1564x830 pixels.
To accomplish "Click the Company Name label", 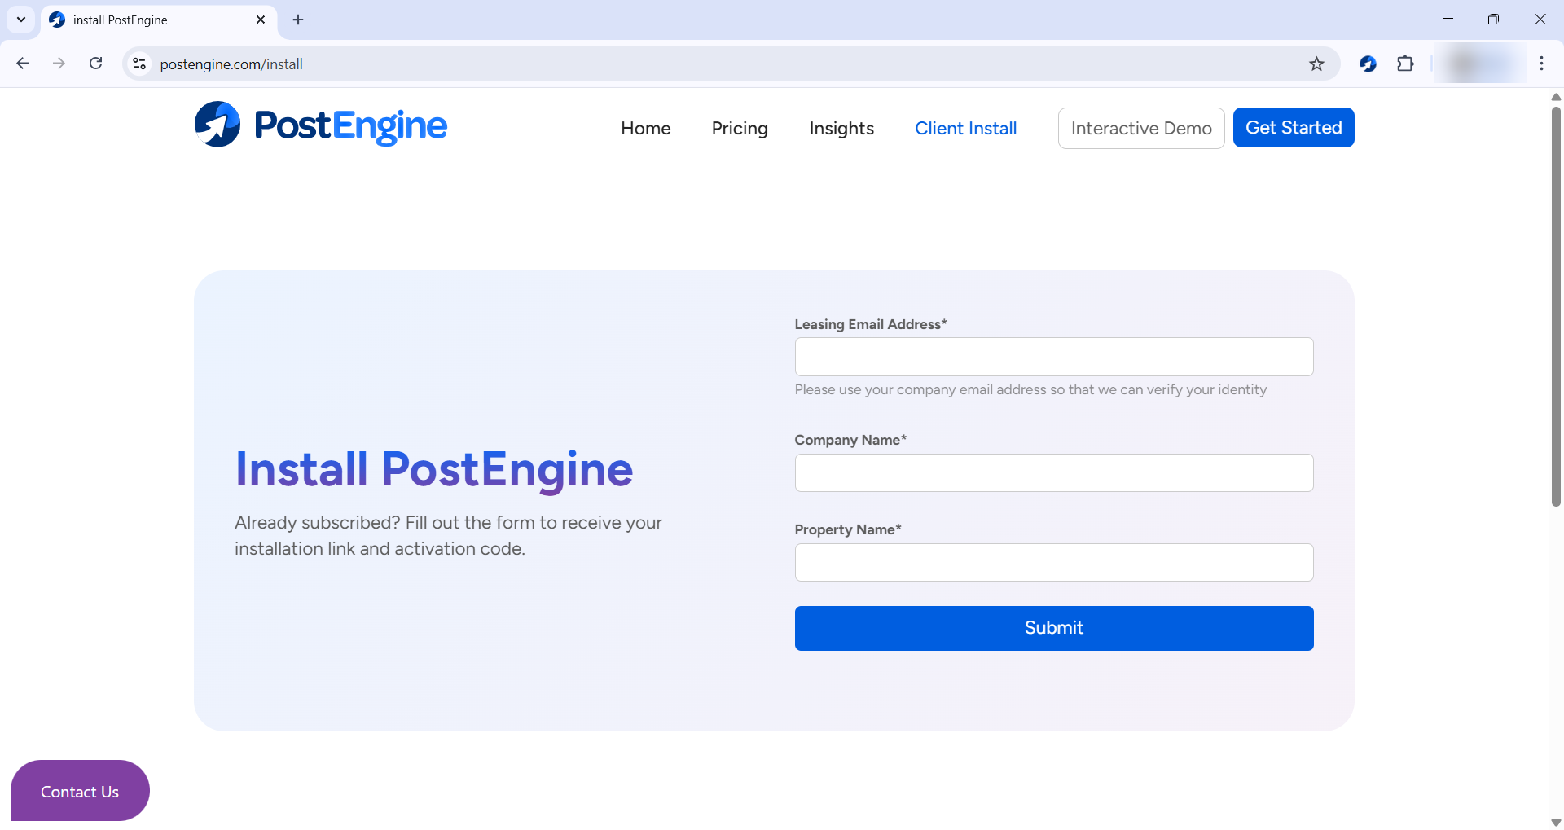I will pos(850,440).
